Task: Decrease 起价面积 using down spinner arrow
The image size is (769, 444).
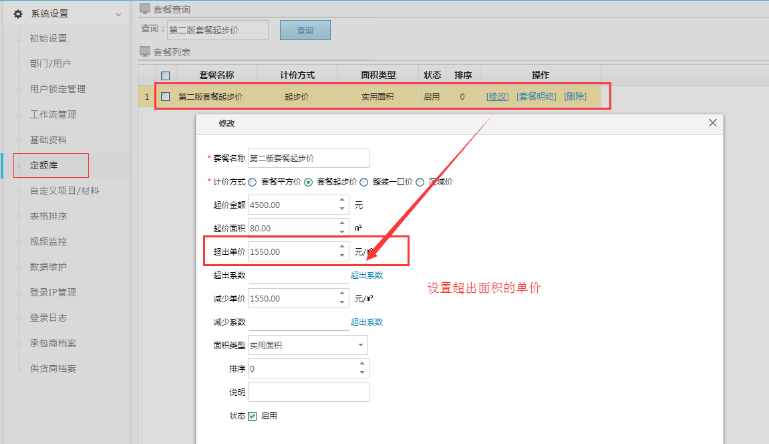Action: pyautogui.click(x=342, y=232)
